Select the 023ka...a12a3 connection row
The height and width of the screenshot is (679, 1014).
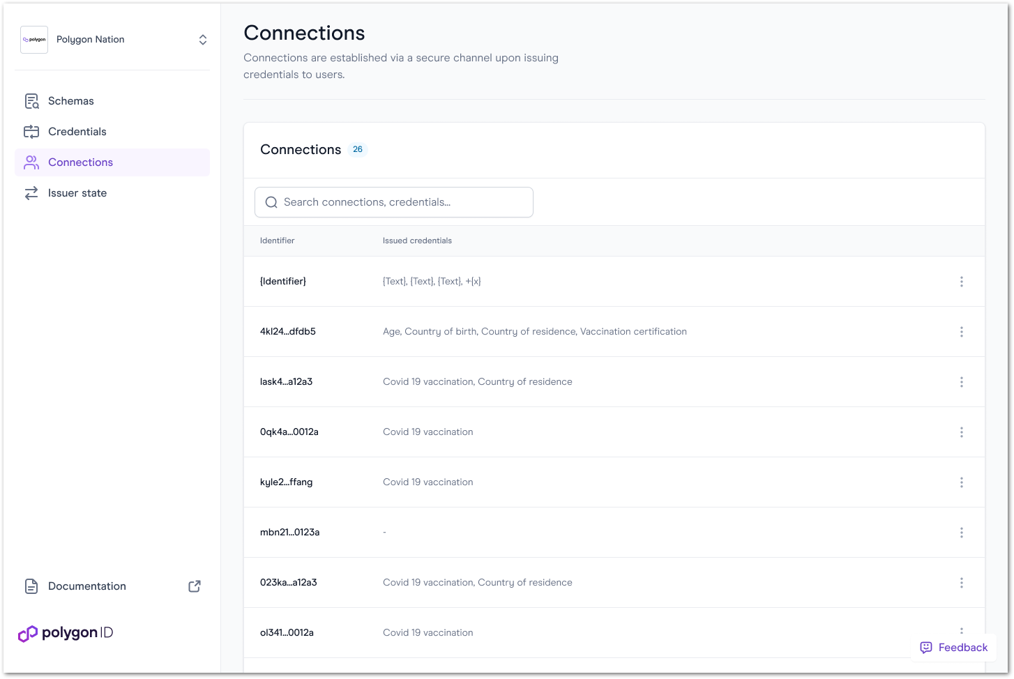(614, 583)
